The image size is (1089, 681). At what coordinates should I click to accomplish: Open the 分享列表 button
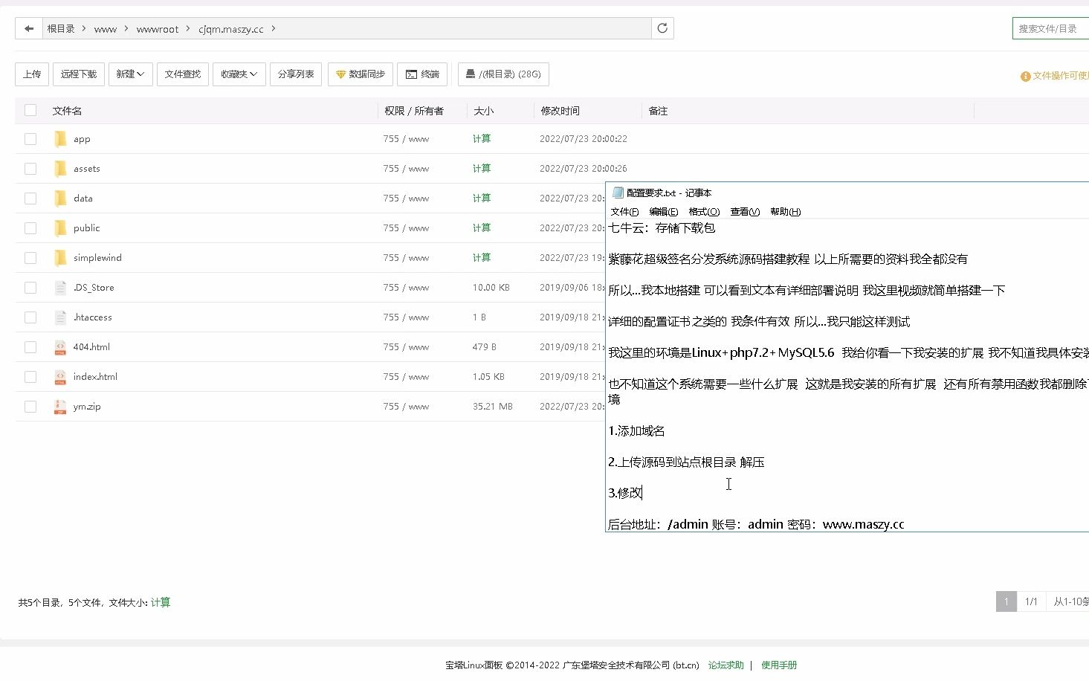tap(296, 74)
